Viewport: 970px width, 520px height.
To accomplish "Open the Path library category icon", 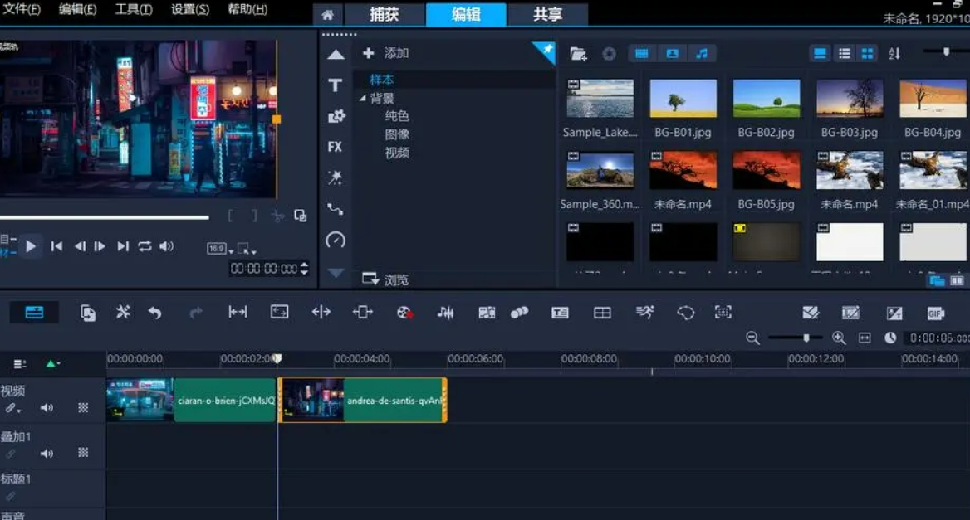I will 336,209.
